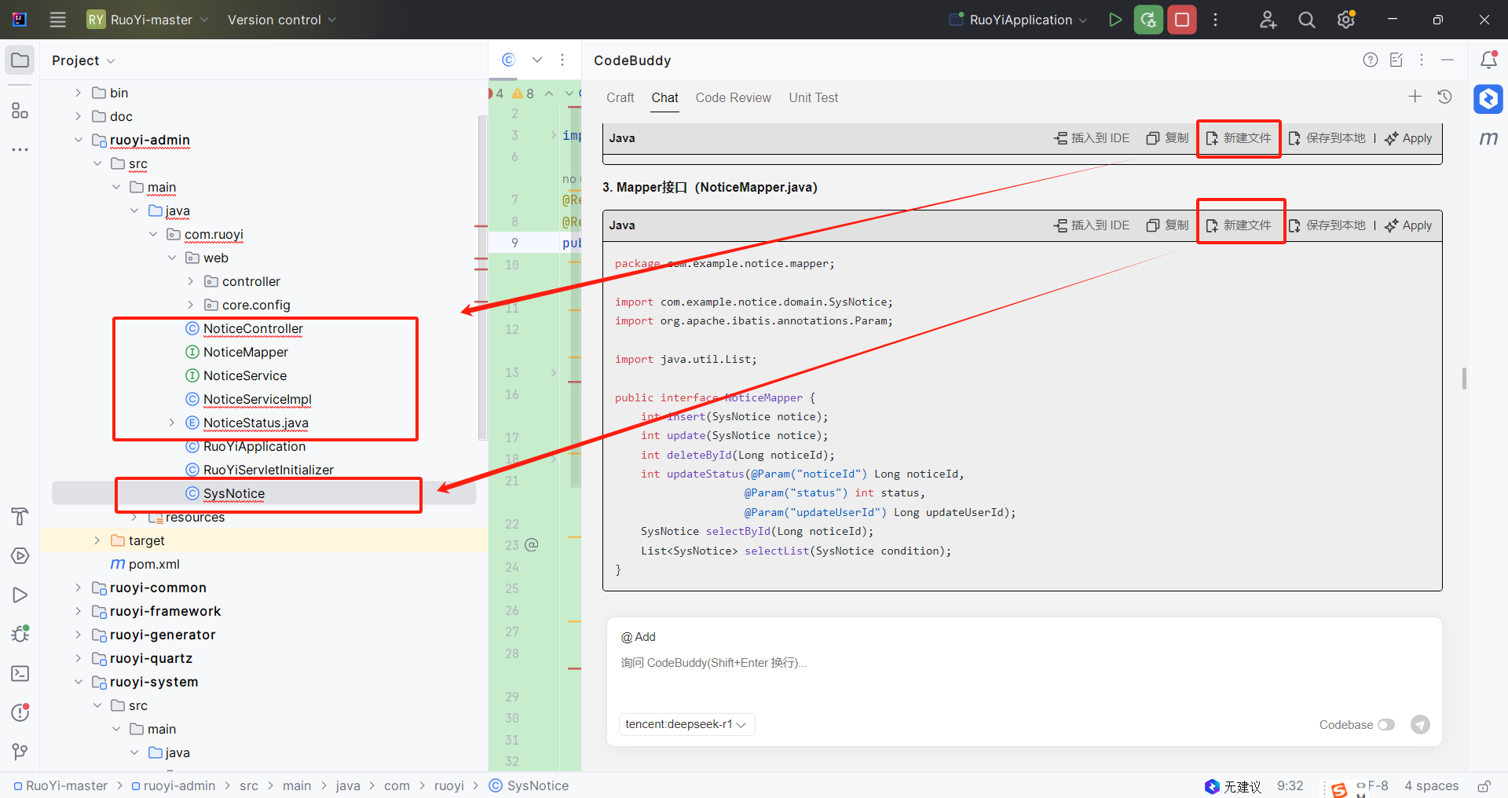This screenshot has height=798, width=1508.
Task: Expand NoticeStatus.java node
Action: point(172,423)
